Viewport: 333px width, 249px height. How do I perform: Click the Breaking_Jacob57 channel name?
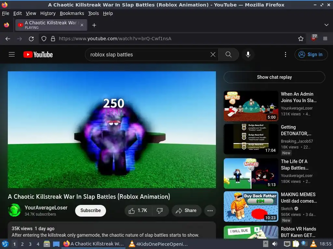point(297,141)
